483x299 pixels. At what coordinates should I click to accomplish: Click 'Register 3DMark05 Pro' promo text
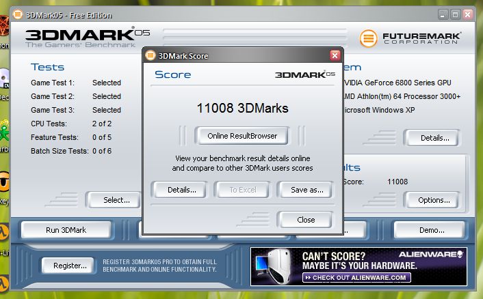(159, 266)
